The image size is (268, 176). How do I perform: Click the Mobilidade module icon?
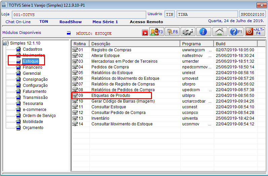point(18,122)
